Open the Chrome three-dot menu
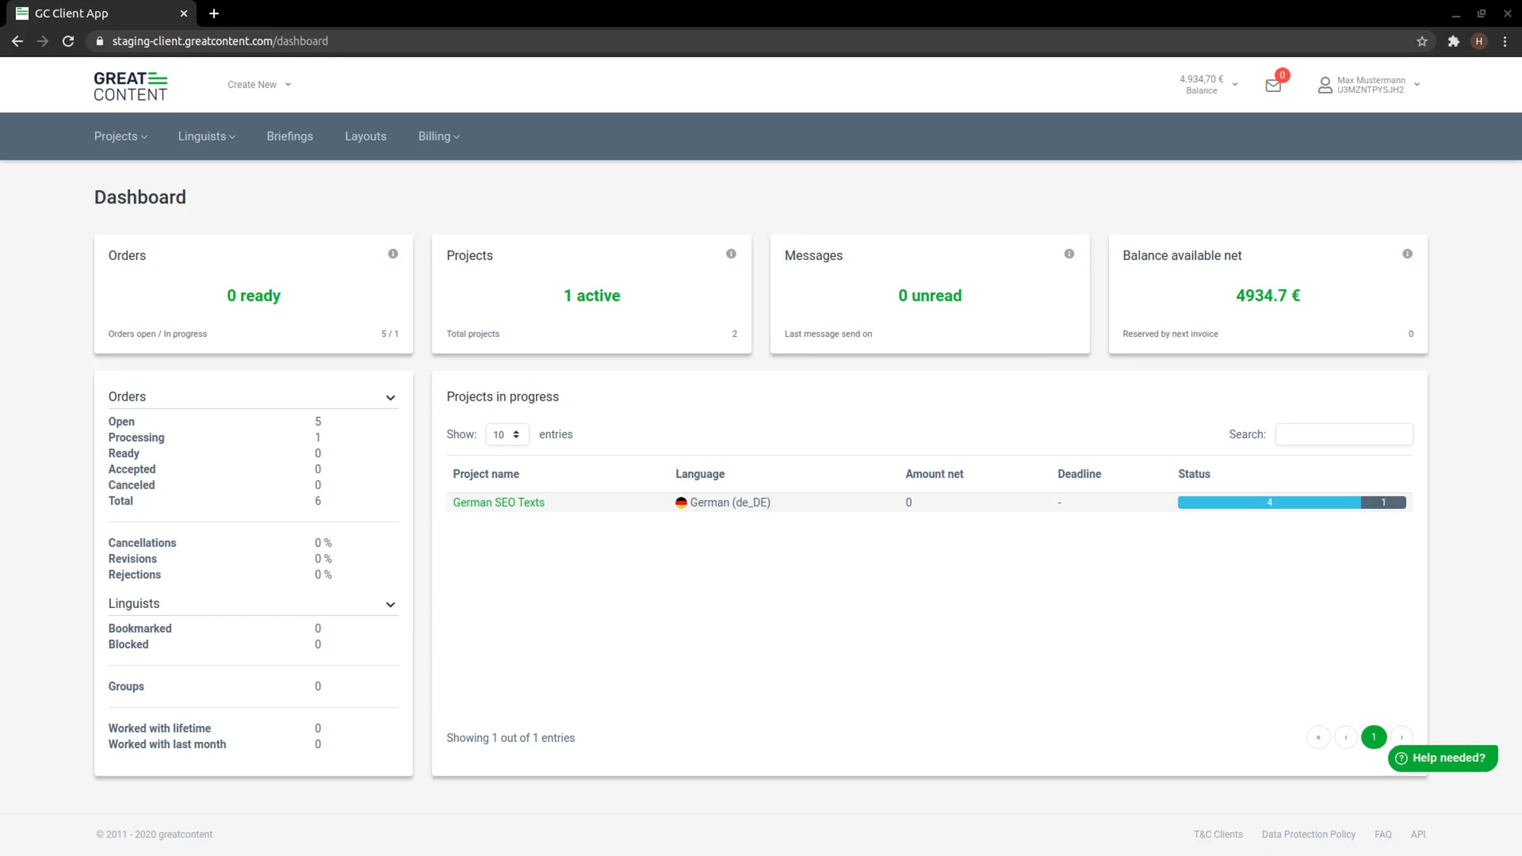The height and width of the screenshot is (856, 1522). click(1505, 41)
